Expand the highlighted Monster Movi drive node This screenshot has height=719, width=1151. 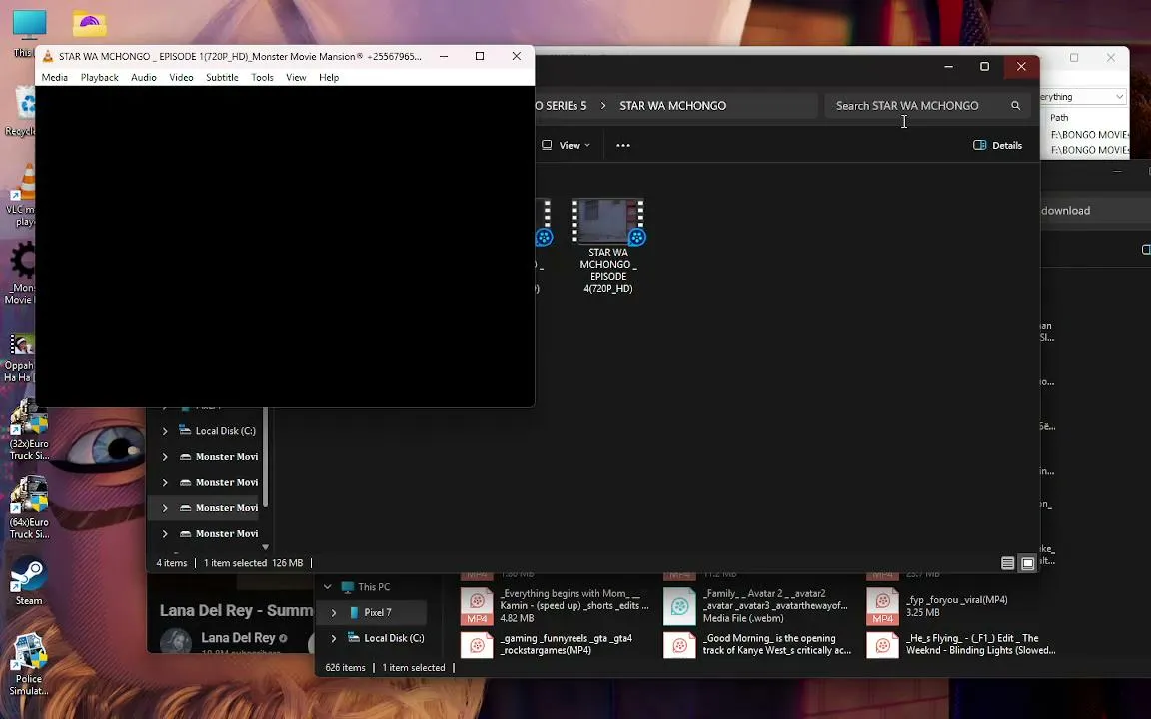click(165, 508)
